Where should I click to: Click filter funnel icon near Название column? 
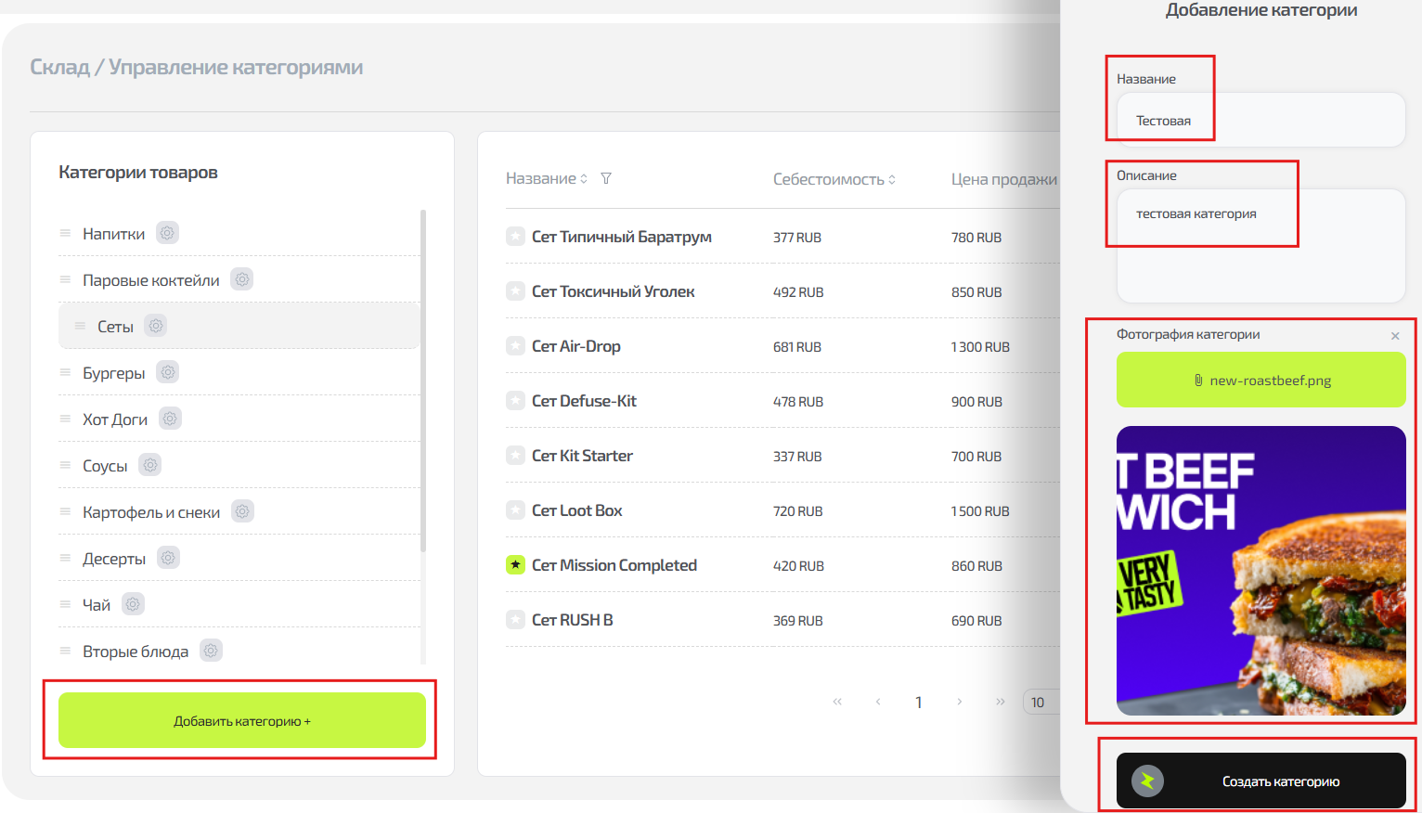(606, 178)
